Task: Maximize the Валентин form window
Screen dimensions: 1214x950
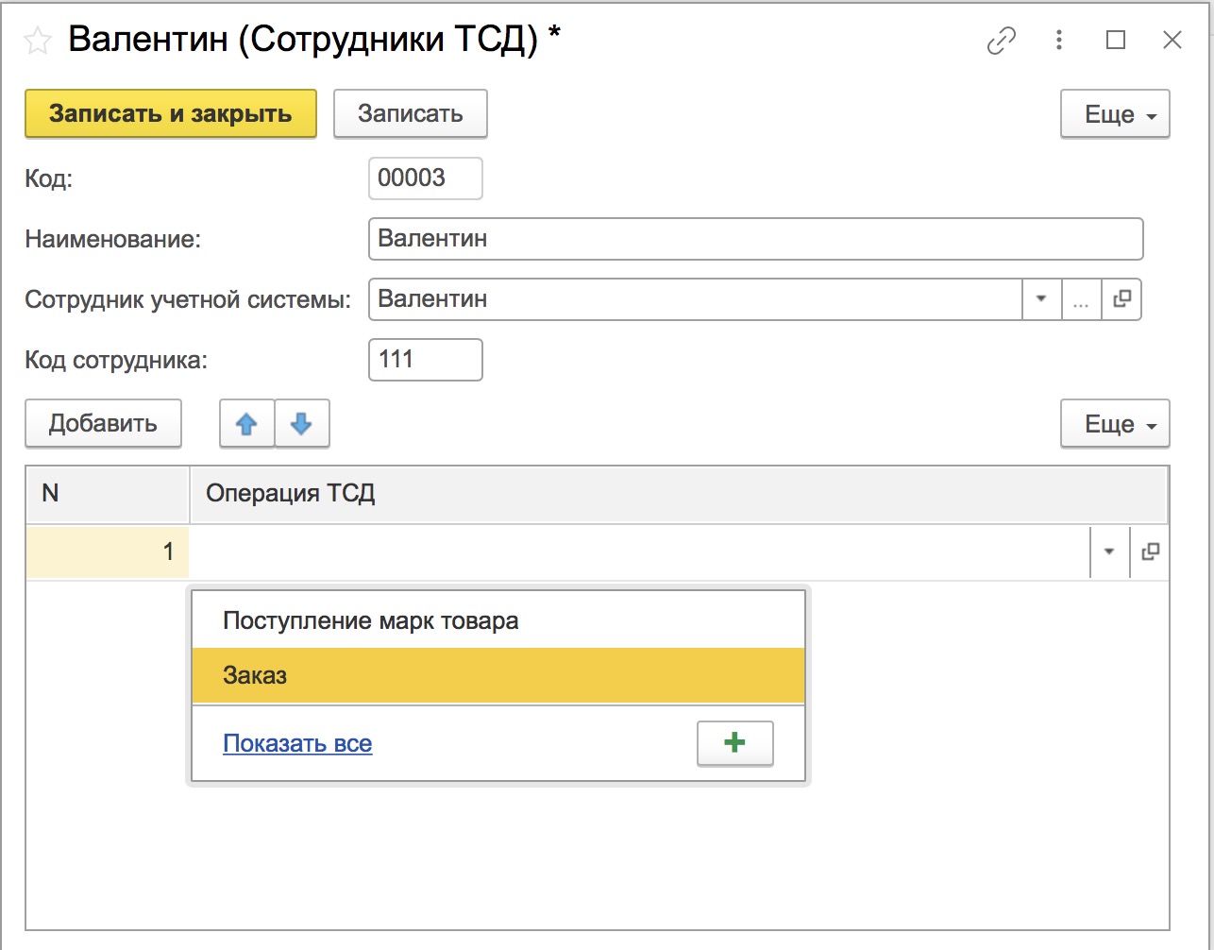Action: [1116, 40]
